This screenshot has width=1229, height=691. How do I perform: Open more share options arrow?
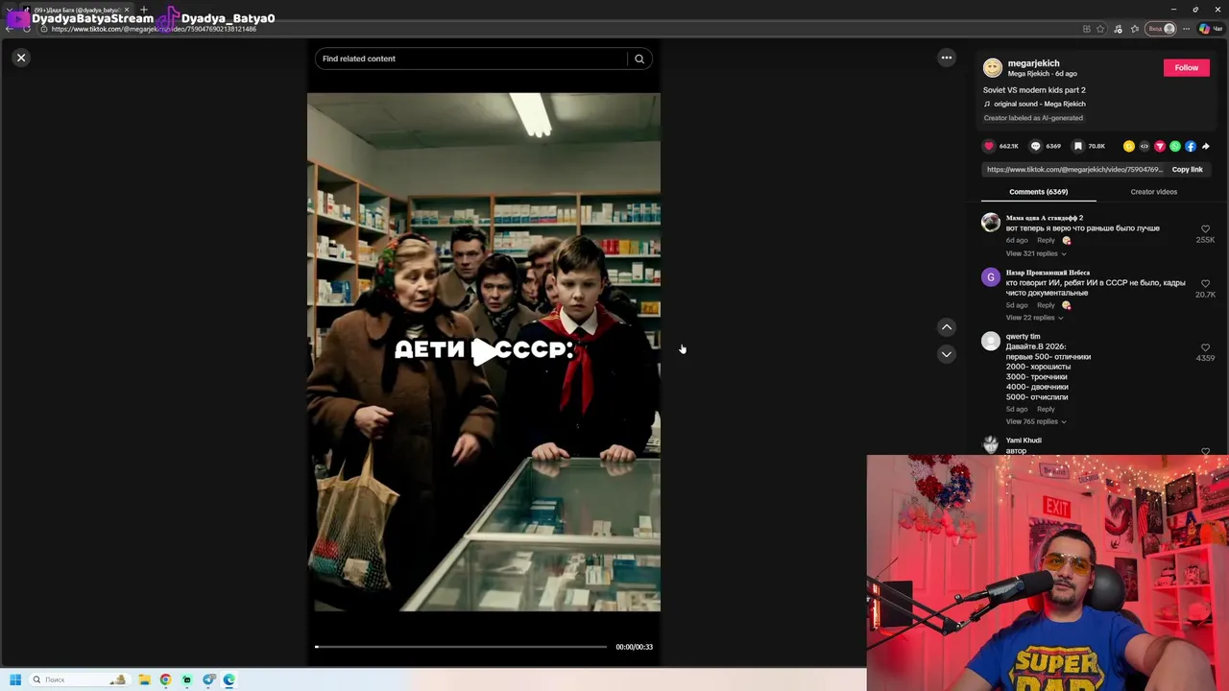coord(1206,146)
